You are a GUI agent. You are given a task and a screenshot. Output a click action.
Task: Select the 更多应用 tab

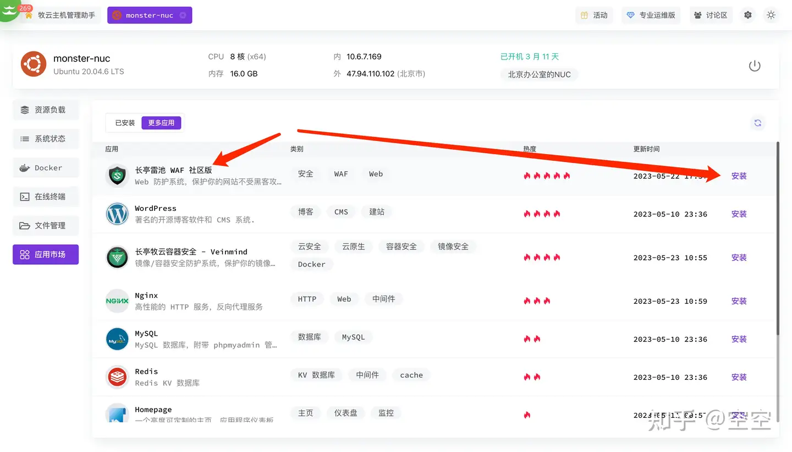[161, 123]
